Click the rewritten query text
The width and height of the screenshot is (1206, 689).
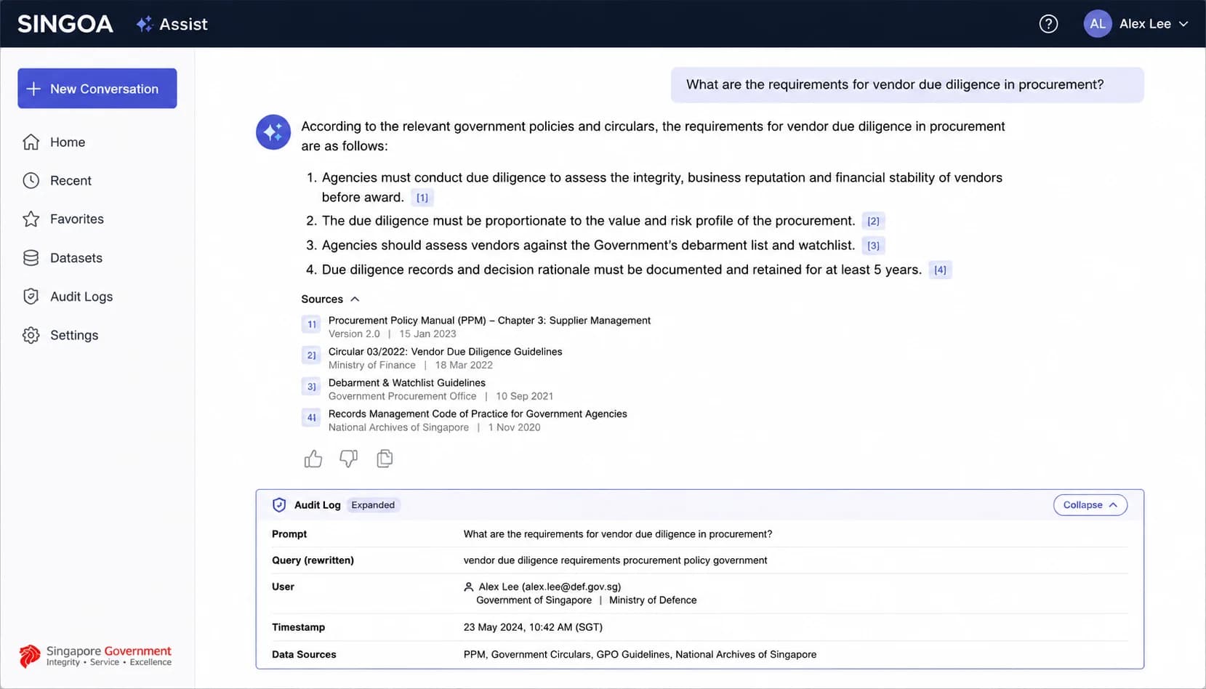click(x=615, y=560)
